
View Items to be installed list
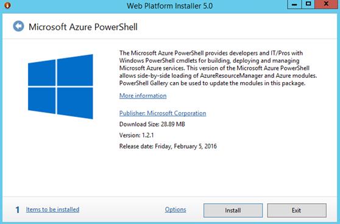point(52,209)
